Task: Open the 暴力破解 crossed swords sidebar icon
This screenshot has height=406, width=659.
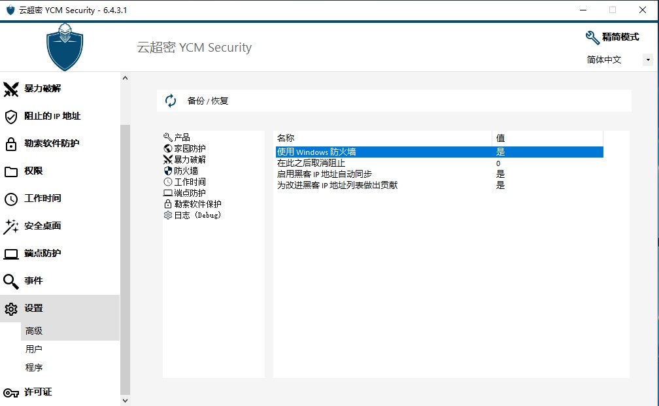Action: tap(11, 89)
